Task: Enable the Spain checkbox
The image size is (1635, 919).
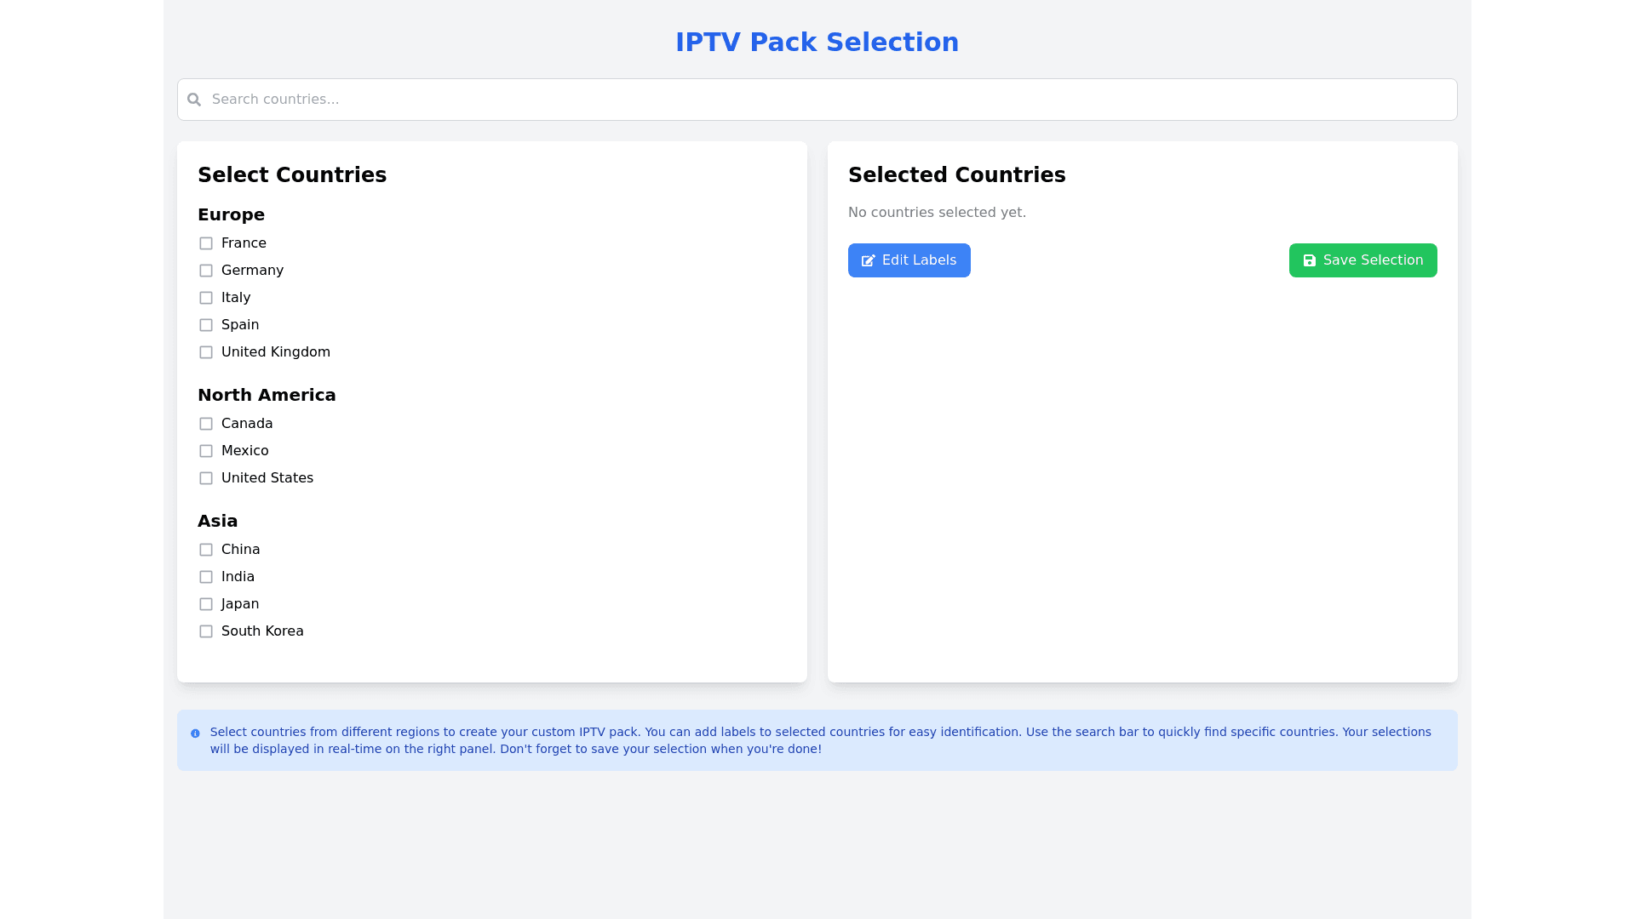Action: [x=206, y=325]
